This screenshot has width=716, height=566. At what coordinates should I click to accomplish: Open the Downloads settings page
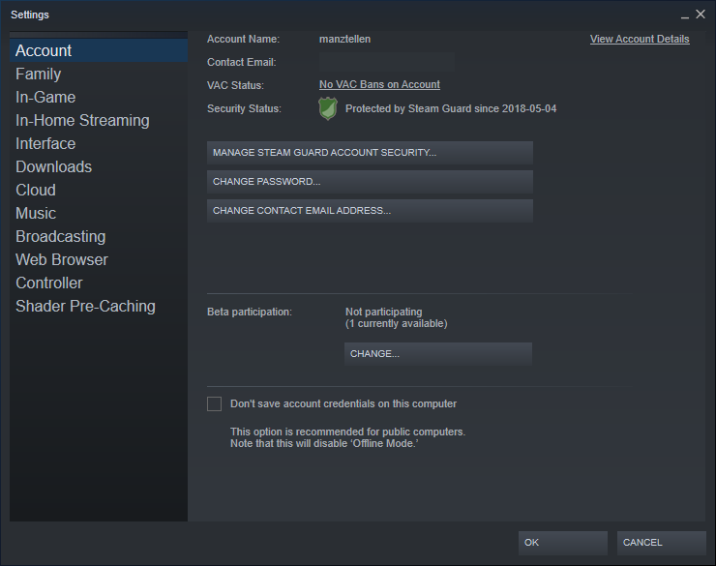[x=98, y=167]
